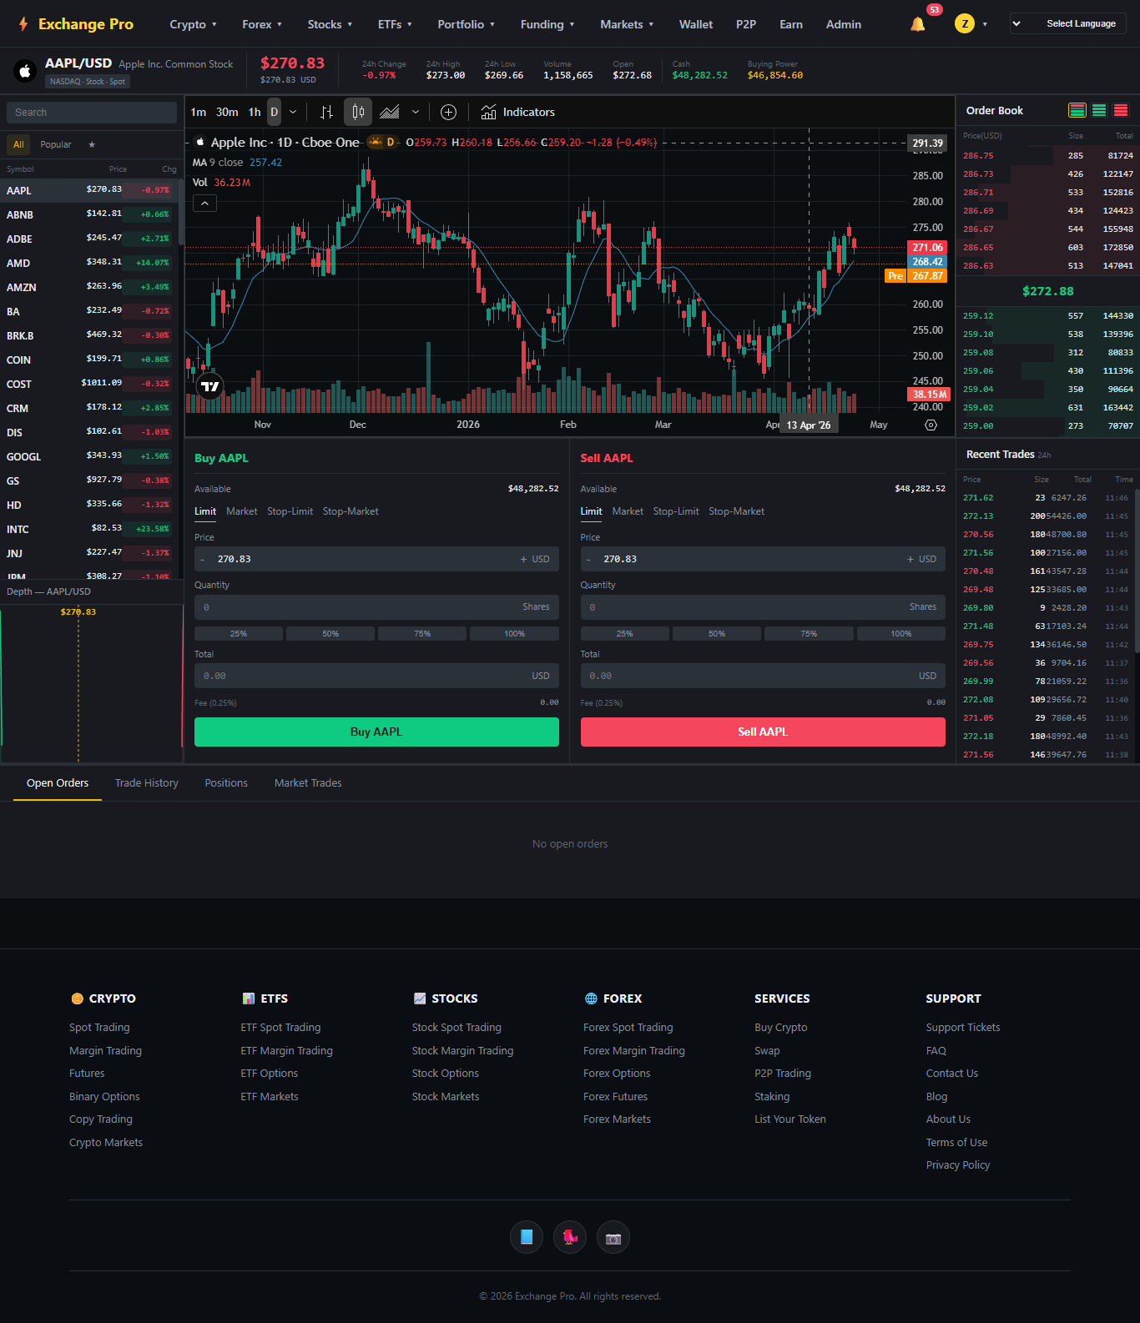Screen dimensions: 1140x1323
Task: Switch to the Positions tab
Action: (x=226, y=782)
